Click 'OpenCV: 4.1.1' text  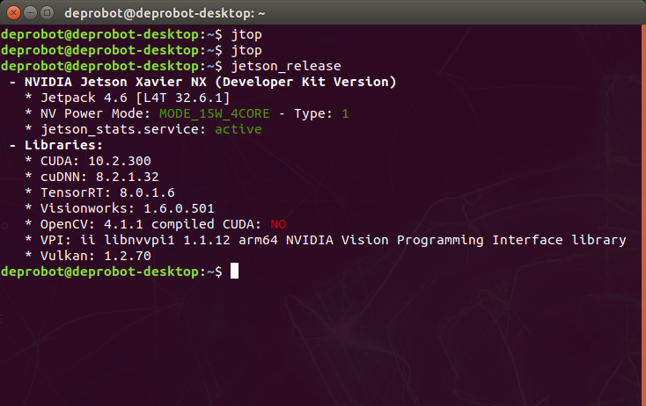[92, 224]
